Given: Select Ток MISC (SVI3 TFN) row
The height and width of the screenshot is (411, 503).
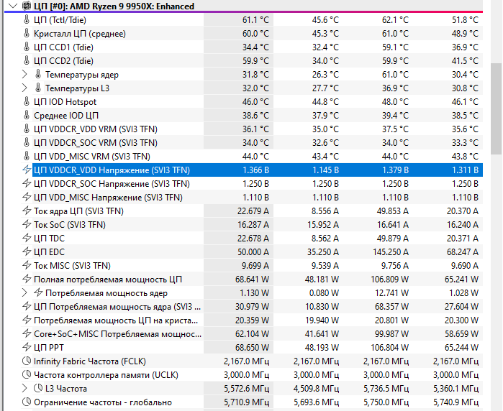Looking at the screenshot, I should (252, 266).
